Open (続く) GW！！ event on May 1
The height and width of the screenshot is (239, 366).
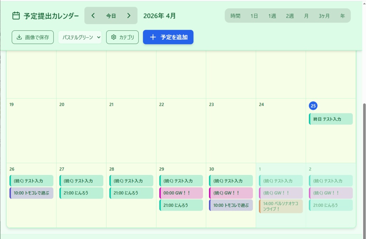click(x=281, y=193)
